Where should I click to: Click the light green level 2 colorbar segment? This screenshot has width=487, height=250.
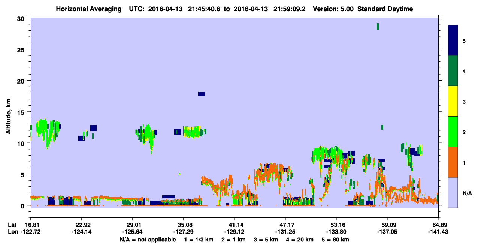(453, 132)
